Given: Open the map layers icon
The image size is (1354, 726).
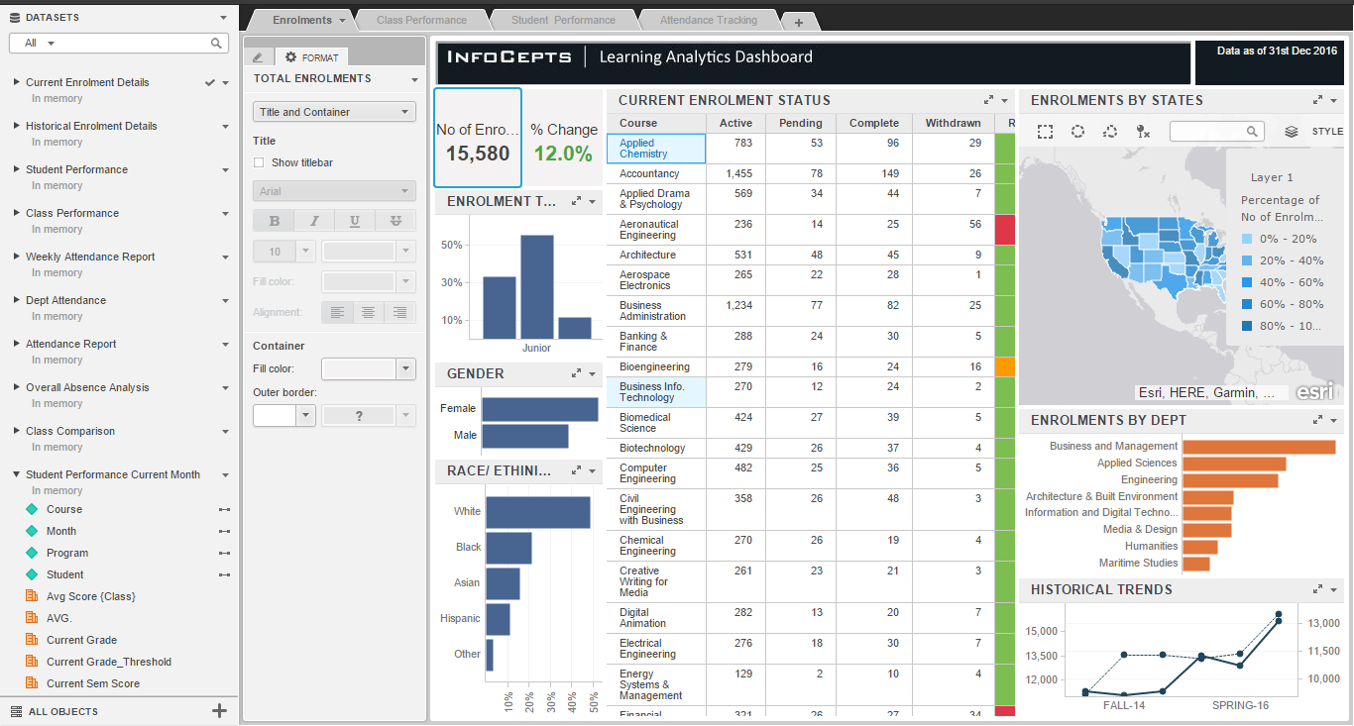Looking at the screenshot, I should click(x=1291, y=130).
